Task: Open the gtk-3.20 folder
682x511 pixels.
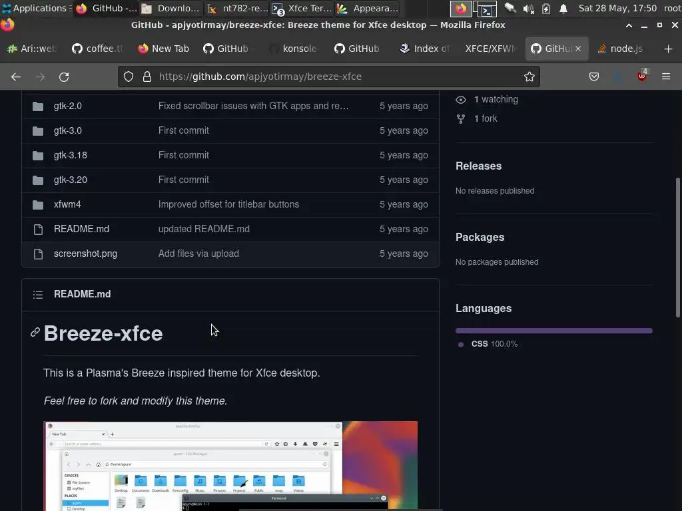Action: (71, 180)
